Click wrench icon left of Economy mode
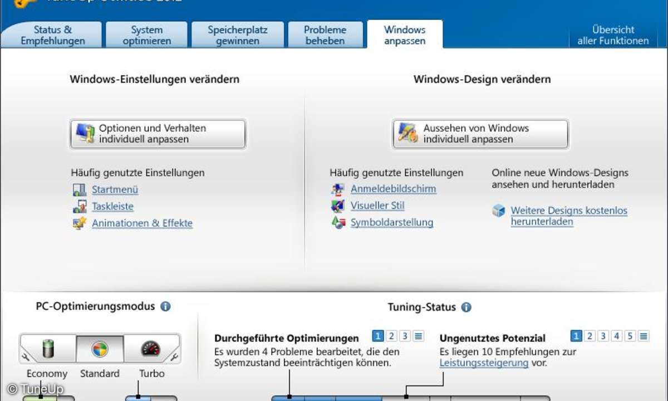This screenshot has height=401, width=668. click(25, 357)
